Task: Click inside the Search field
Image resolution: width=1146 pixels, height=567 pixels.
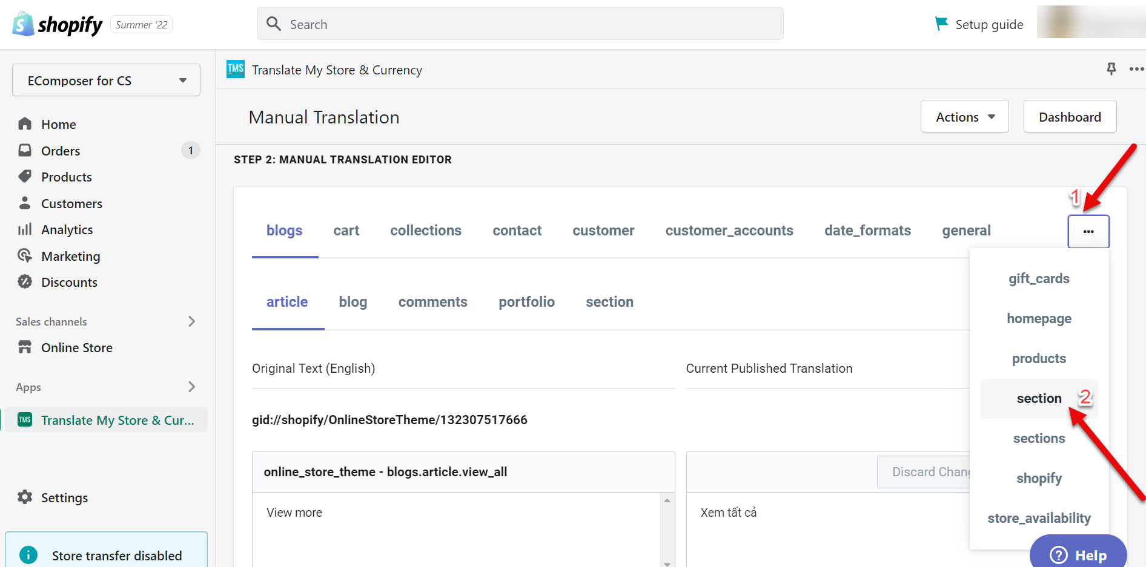Action: pos(520,24)
